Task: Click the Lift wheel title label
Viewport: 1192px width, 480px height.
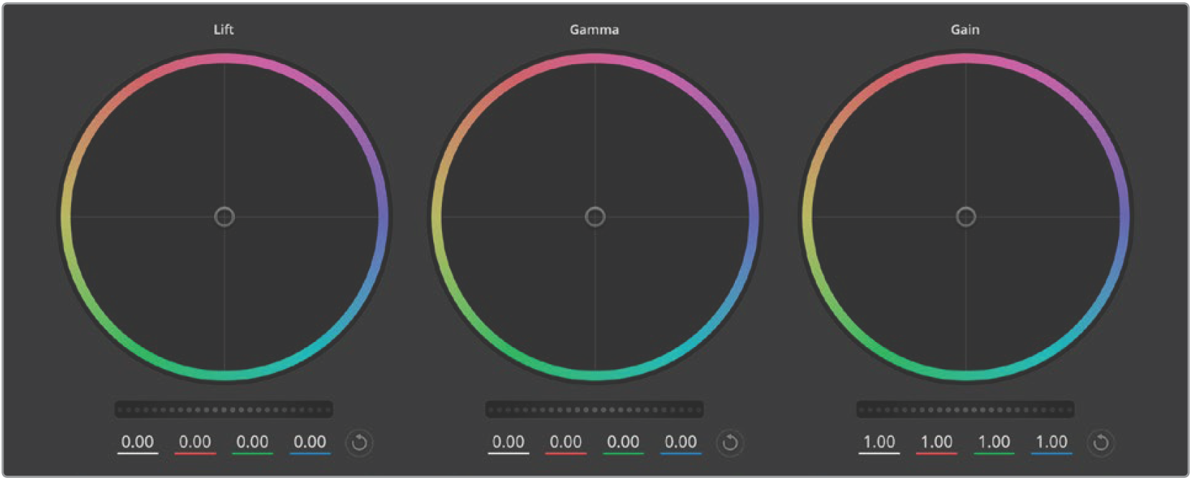Action: point(223,29)
